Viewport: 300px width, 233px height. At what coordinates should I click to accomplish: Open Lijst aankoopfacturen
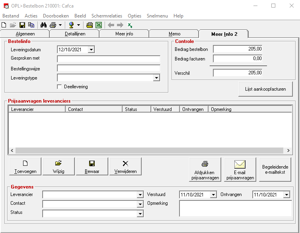[x=265, y=89]
